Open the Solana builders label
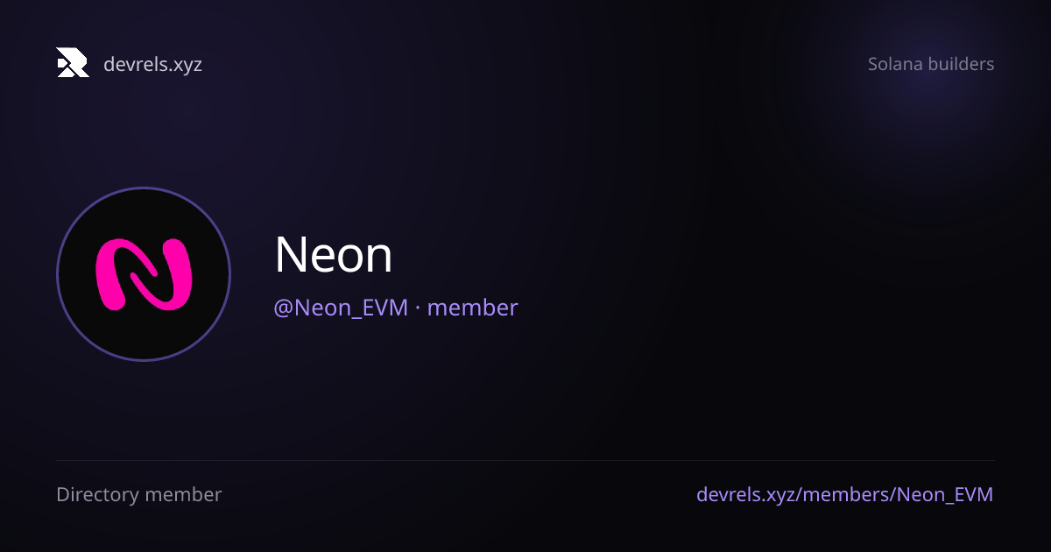The height and width of the screenshot is (552, 1051). tap(931, 64)
